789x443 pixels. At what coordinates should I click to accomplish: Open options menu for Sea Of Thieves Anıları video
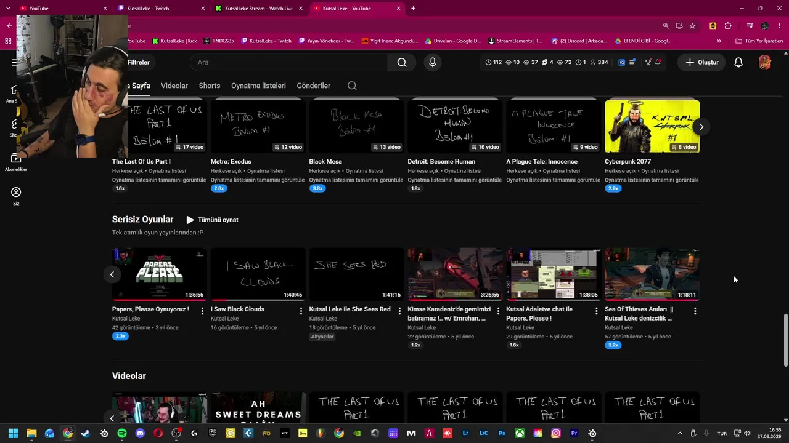695,311
